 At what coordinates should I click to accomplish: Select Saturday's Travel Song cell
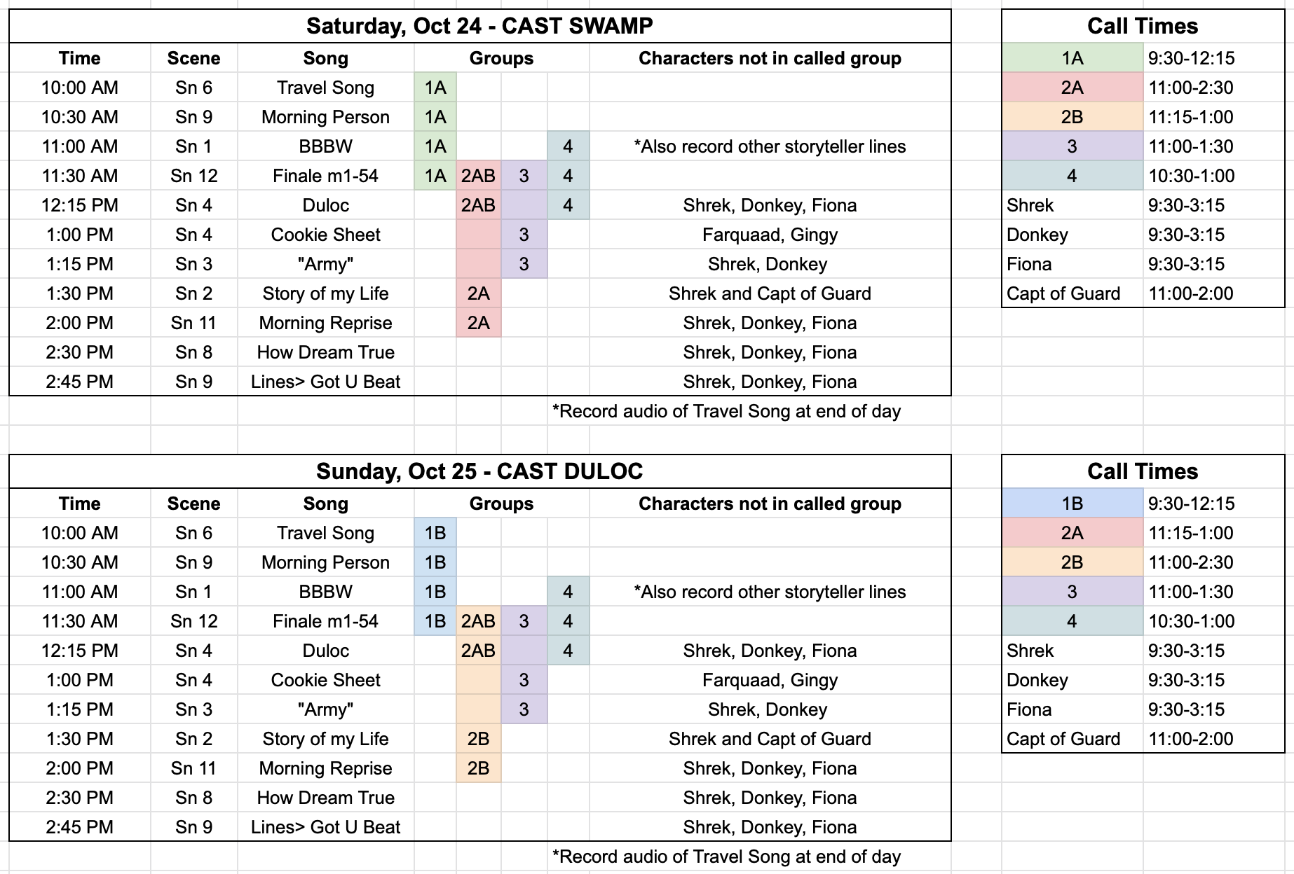tap(325, 88)
